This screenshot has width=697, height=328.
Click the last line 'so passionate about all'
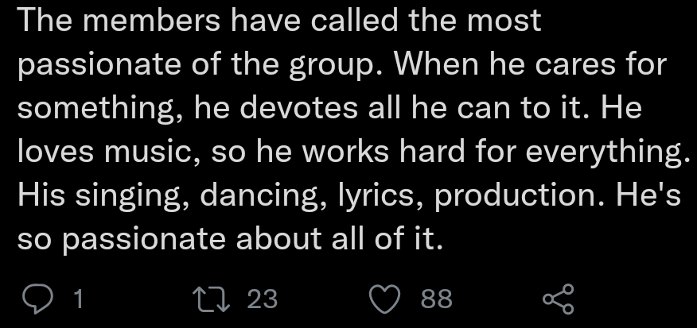click(229, 237)
